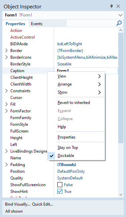Viewport: 126px width, 217px height.
Task: Switch to the Properties tab
Action: coord(15,24)
